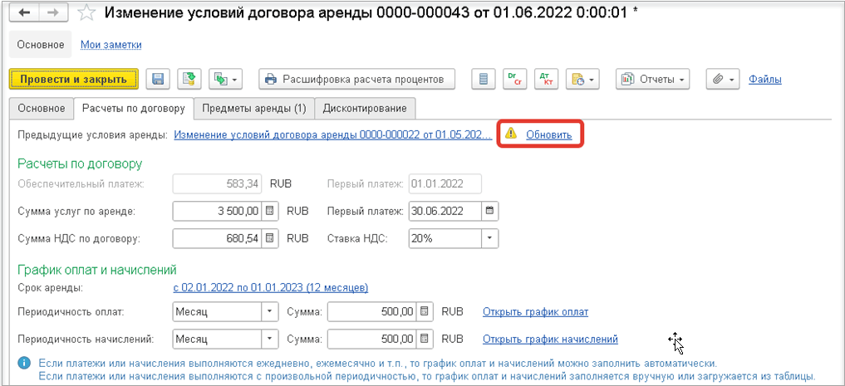
Task: Open the create-based-on dropdown icon
Action: pyautogui.click(x=224, y=80)
